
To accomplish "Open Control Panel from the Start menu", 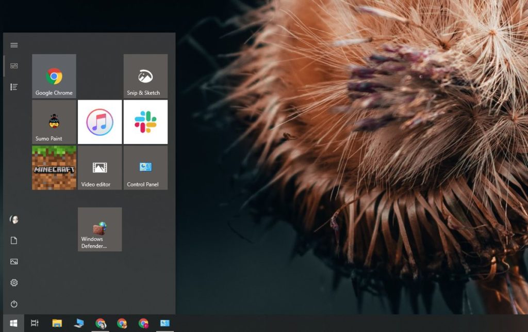I will pyautogui.click(x=145, y=168).
